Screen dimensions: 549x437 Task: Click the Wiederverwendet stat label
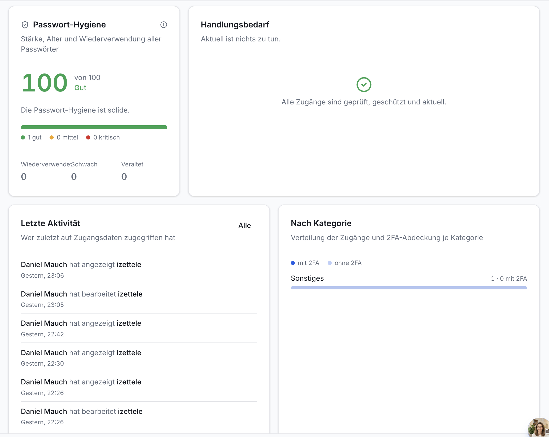coord(46,164)
